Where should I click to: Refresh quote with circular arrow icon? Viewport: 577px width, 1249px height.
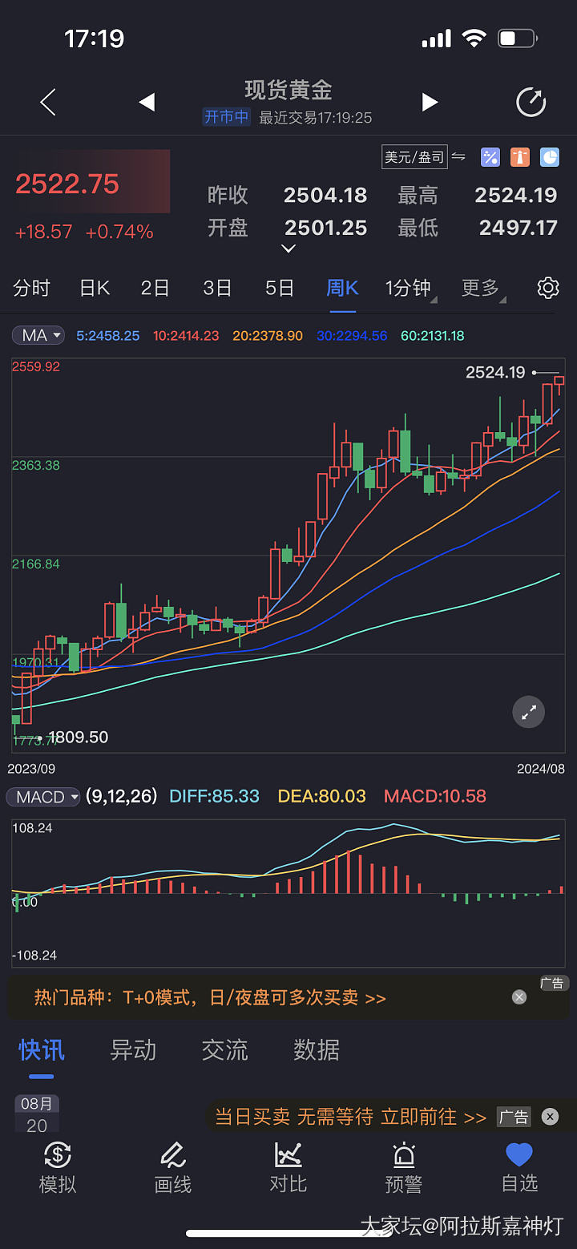coord(531,103)
